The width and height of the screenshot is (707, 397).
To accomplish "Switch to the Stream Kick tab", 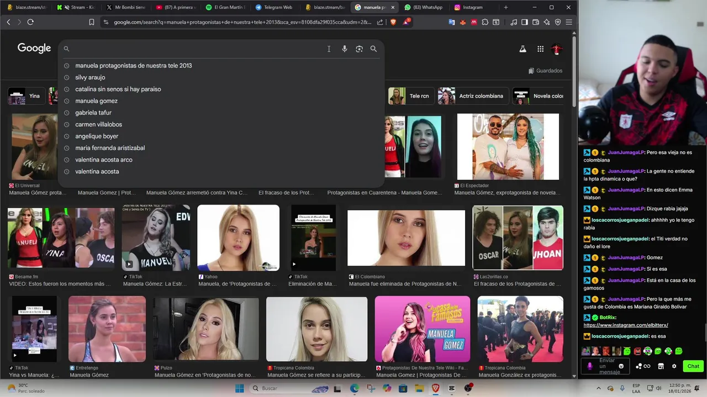I will (76, 7).
